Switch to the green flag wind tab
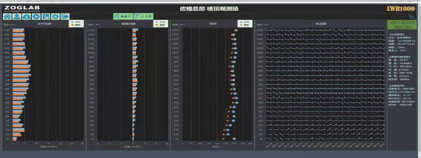Image resolution: width=421 pixels, height=158 pixels. pyautogui.click(x=144, y=16)
